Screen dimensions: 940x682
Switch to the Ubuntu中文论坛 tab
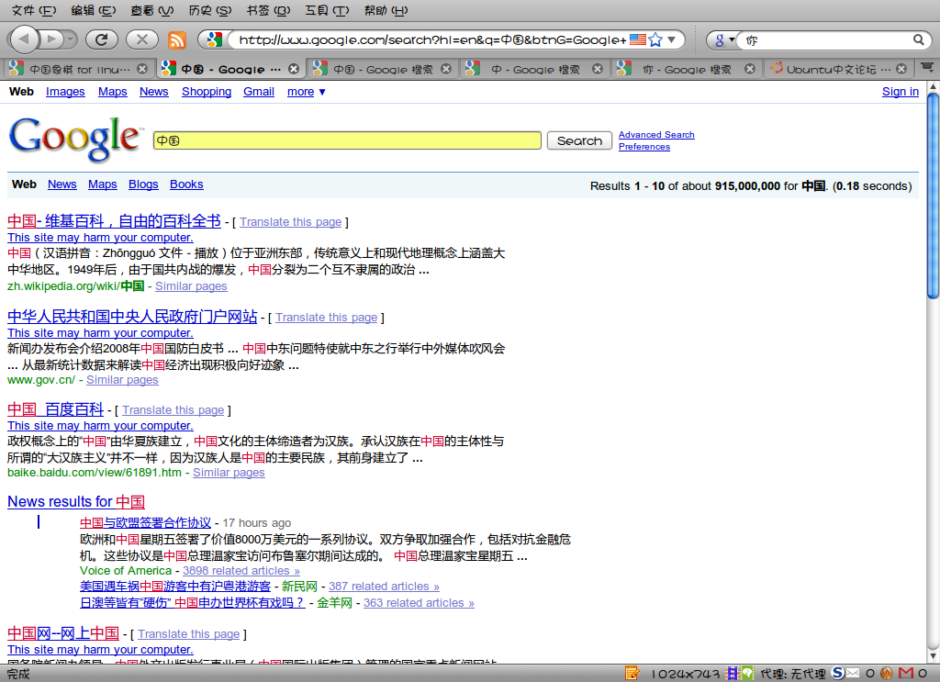(838, 70)
